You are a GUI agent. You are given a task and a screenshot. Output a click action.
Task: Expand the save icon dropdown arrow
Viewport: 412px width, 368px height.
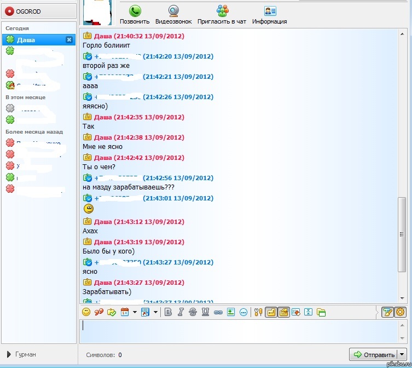tap(155, 312)
